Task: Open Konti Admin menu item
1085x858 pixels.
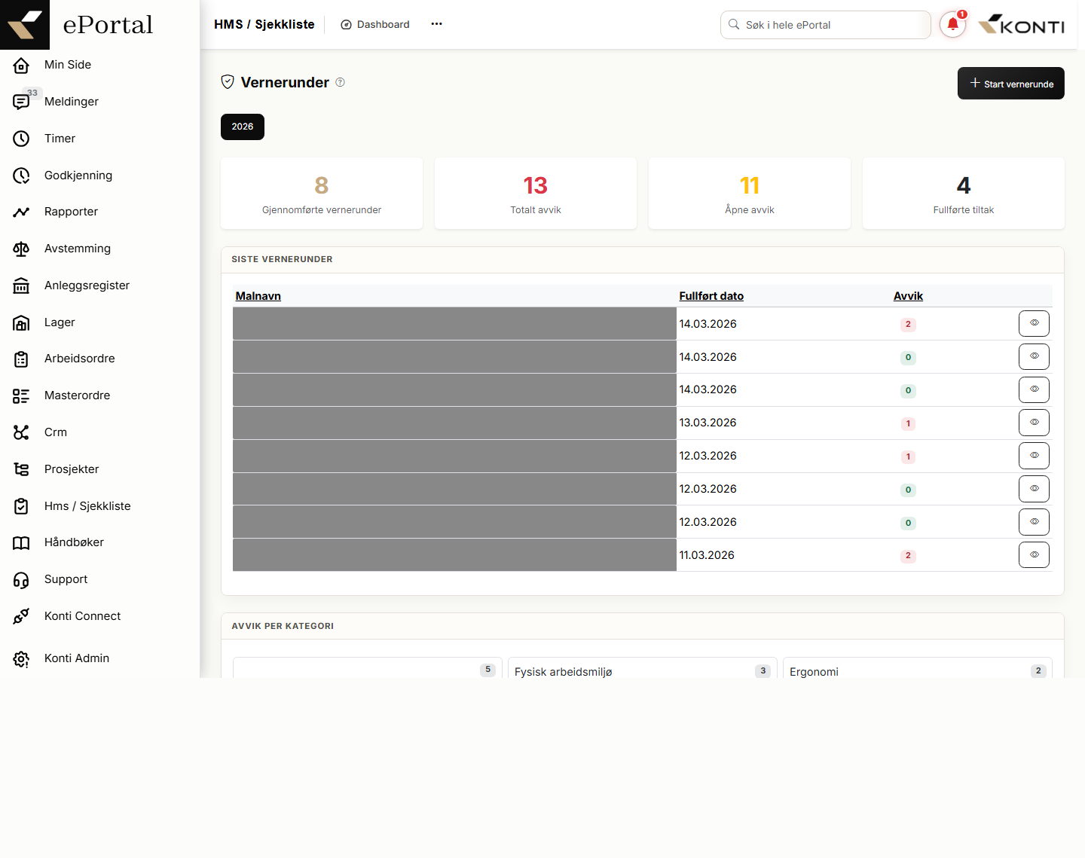Action: [x=77, y=658]
